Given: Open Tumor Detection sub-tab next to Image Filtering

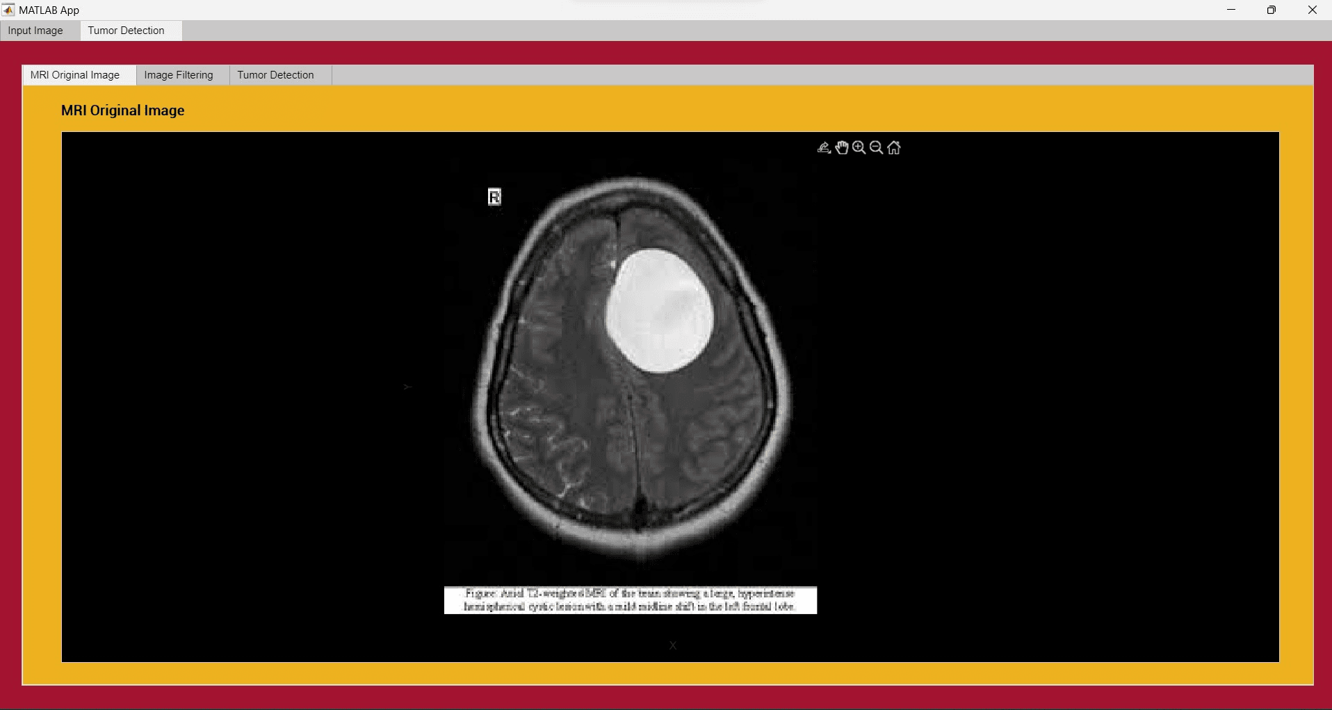Looking at the screenshot, I should 276,75.
